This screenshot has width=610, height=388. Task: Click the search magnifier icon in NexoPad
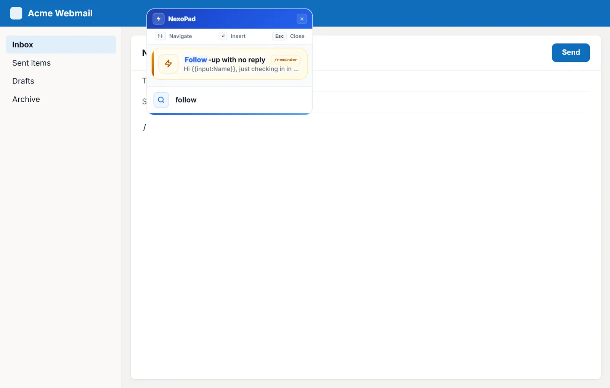point(161,100)
